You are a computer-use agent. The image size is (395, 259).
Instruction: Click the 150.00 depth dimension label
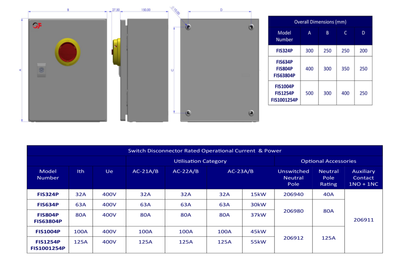click(146, 10)
